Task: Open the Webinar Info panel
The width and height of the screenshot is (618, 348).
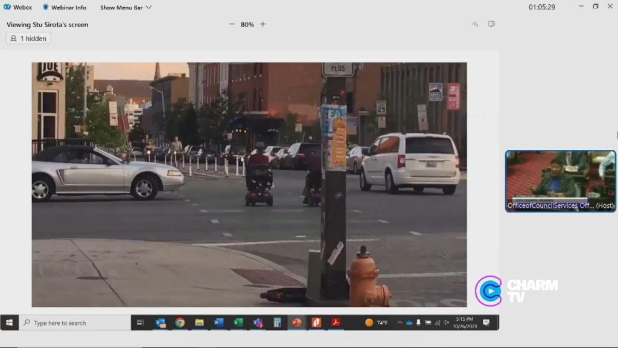Action: [64, 7]
